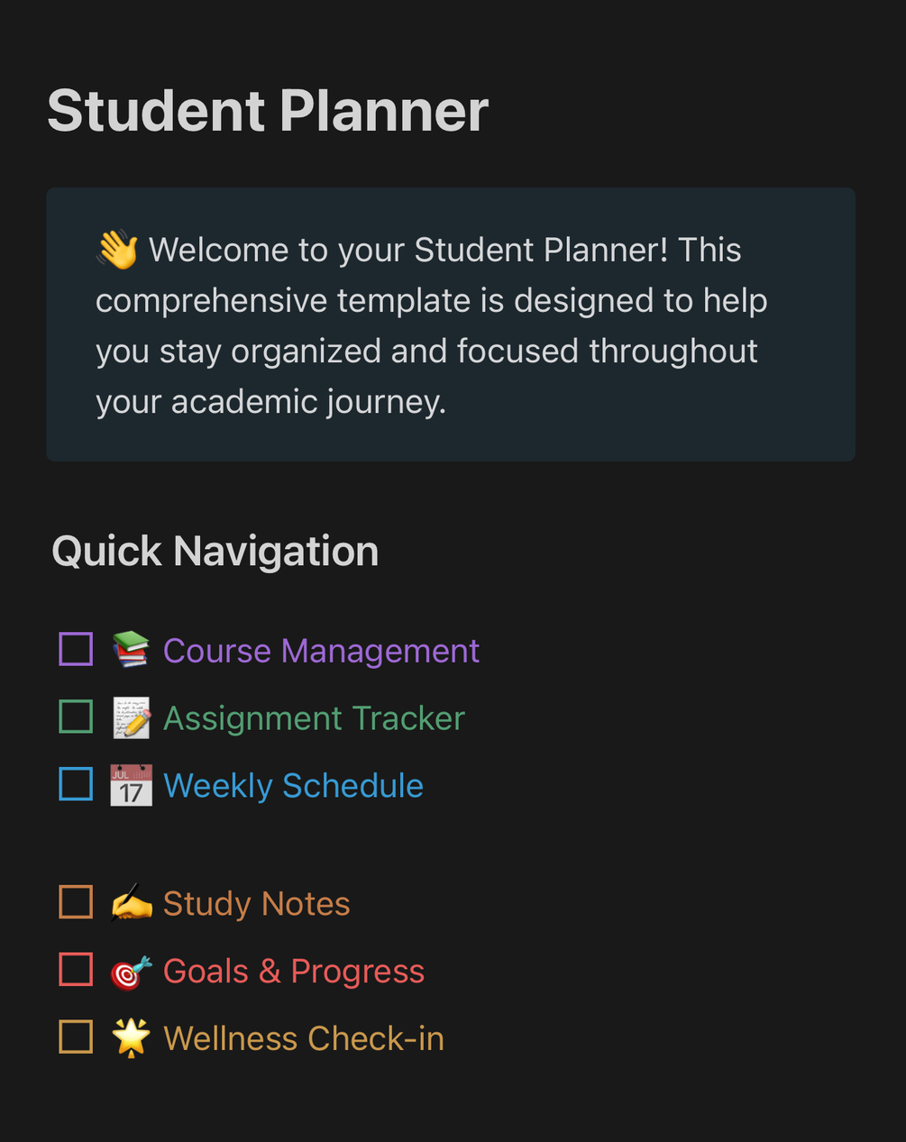Click the memo emoji beside Assignment Tracker
906x1142 pixels.
[x=131, y=717]
